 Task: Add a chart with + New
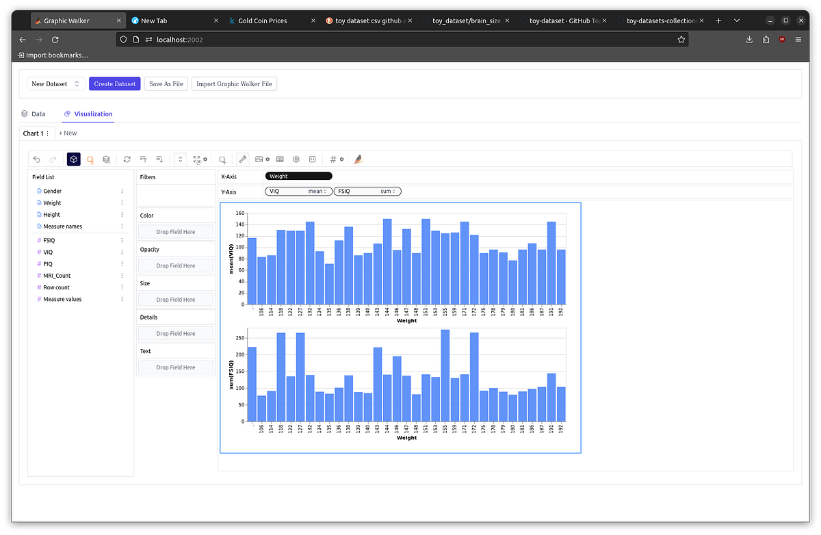(68, 133)
